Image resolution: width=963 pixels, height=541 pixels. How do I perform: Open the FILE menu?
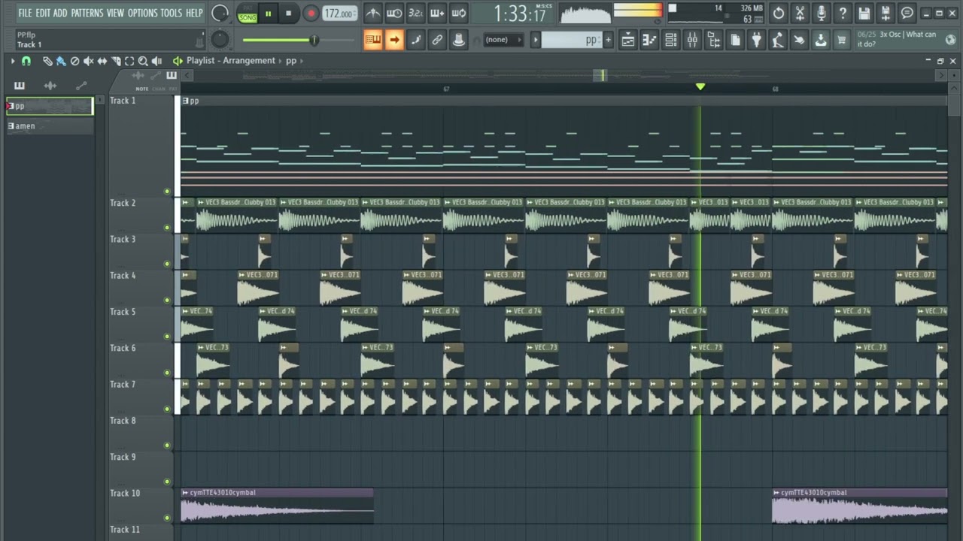(x=25, y=13)
